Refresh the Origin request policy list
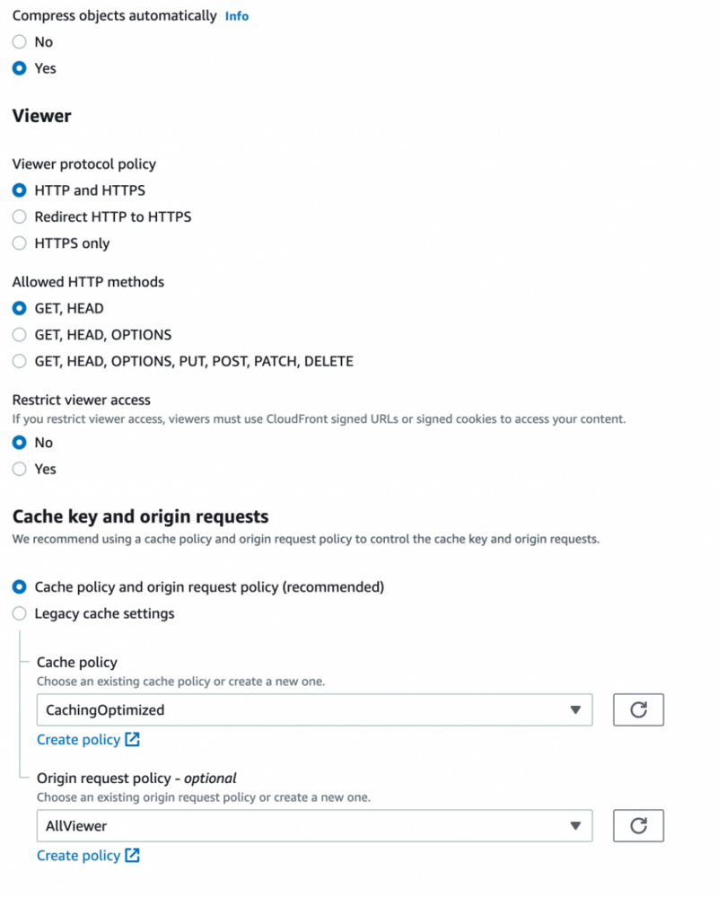Image resolution: width=718 pixels, height=898 pixels. click(638, 825)
